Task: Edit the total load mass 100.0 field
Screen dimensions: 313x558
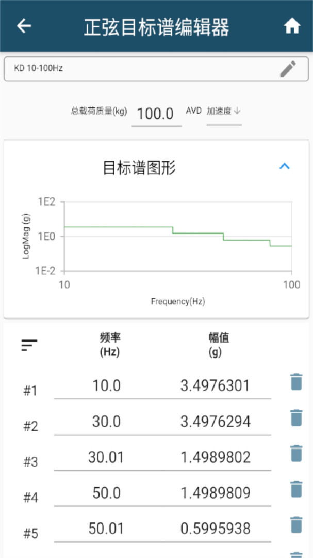Action: [x=156, y=115]
